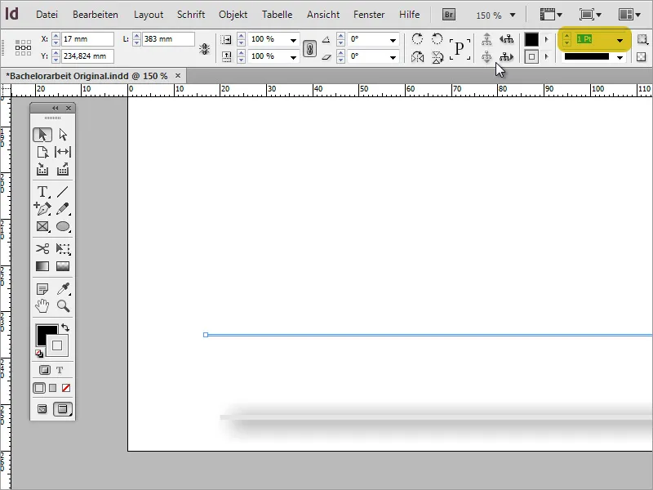Select reference point locator grid

(24, 47)
